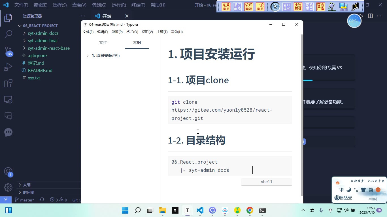The height and width of the screenshot is (217, 387).
Task: Open the code-bubble extension icon in activity bar
Action: [8, 132]
